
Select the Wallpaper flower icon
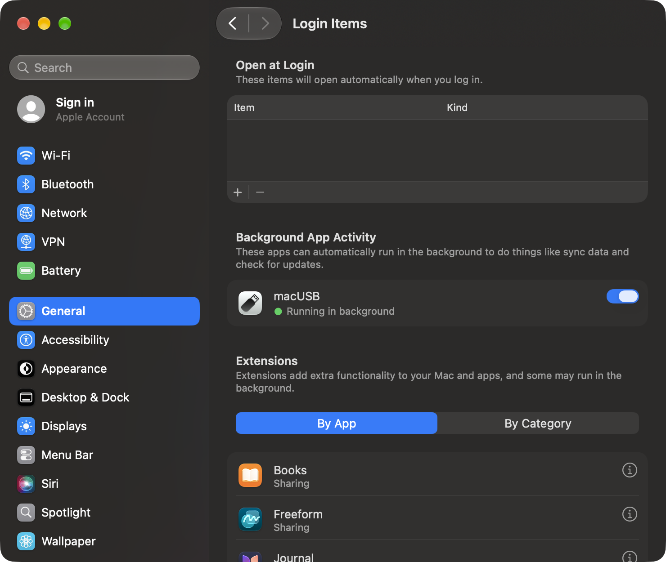tap(26, 541)
